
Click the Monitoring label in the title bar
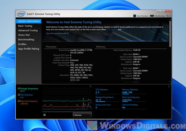click(159, 16)
